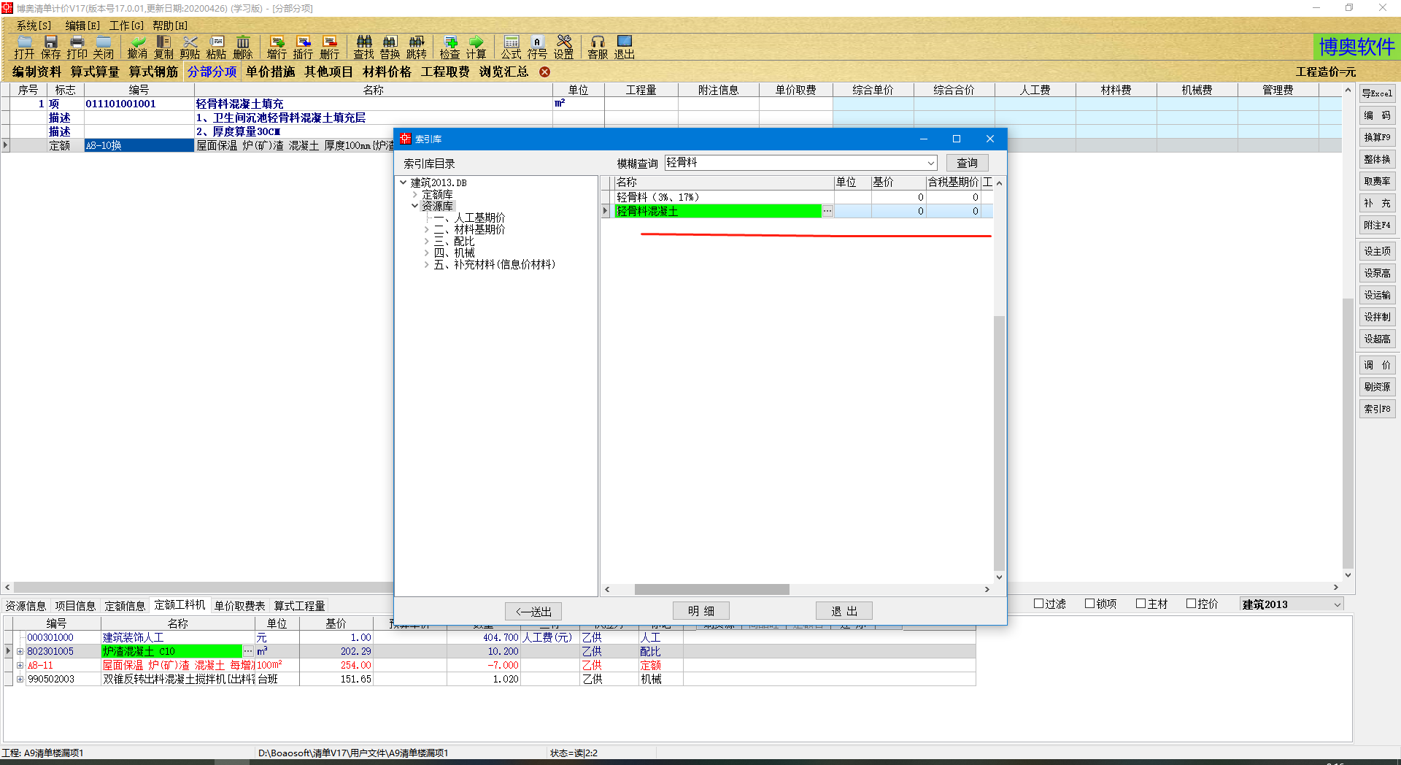Toggle the 主材 checkbox
1401x765 pixels.
pos(1141,604)
